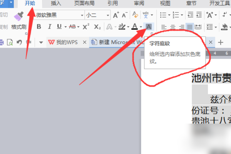
Task: Open the 开发工具 ribbon tab
Action: 220,3
